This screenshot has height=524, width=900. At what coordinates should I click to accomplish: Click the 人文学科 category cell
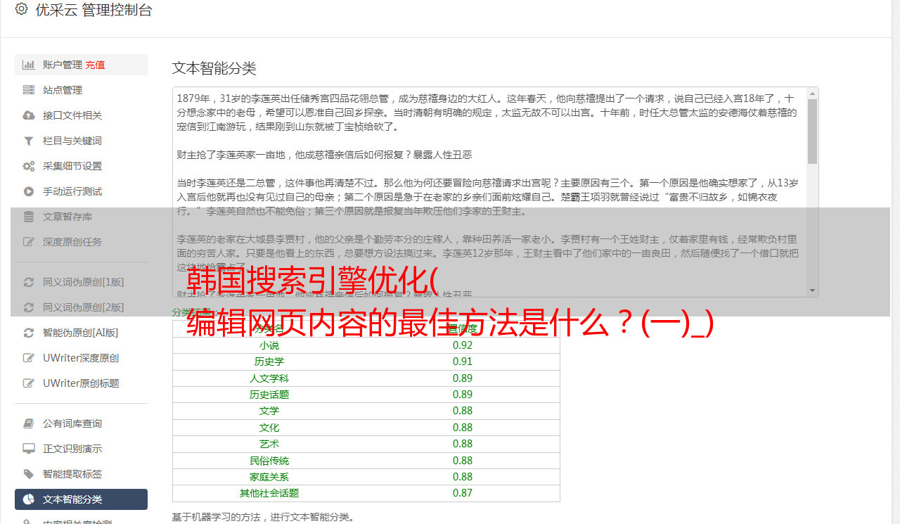[x=269, y=378]
